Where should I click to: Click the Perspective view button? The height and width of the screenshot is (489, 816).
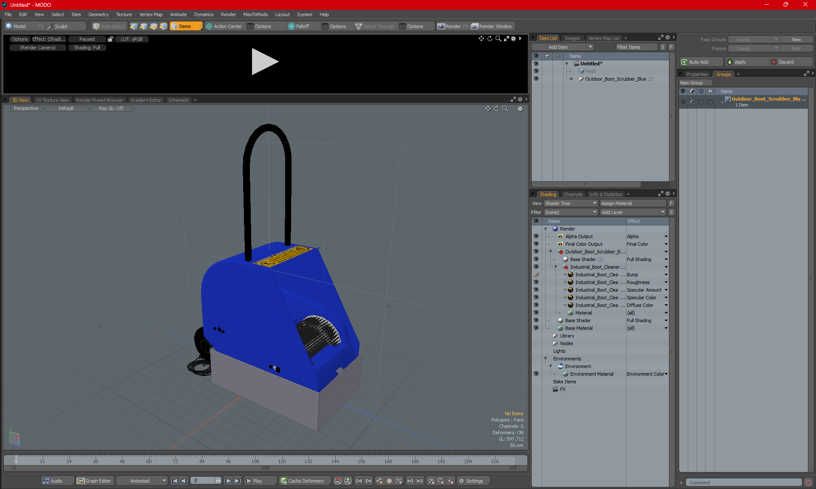click(26, 109)
